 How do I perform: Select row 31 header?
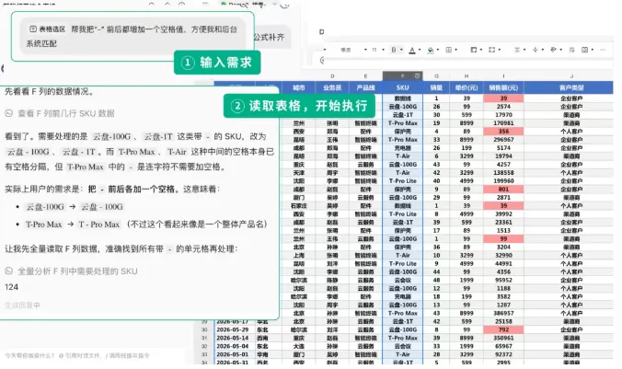(x=204, y=338)
